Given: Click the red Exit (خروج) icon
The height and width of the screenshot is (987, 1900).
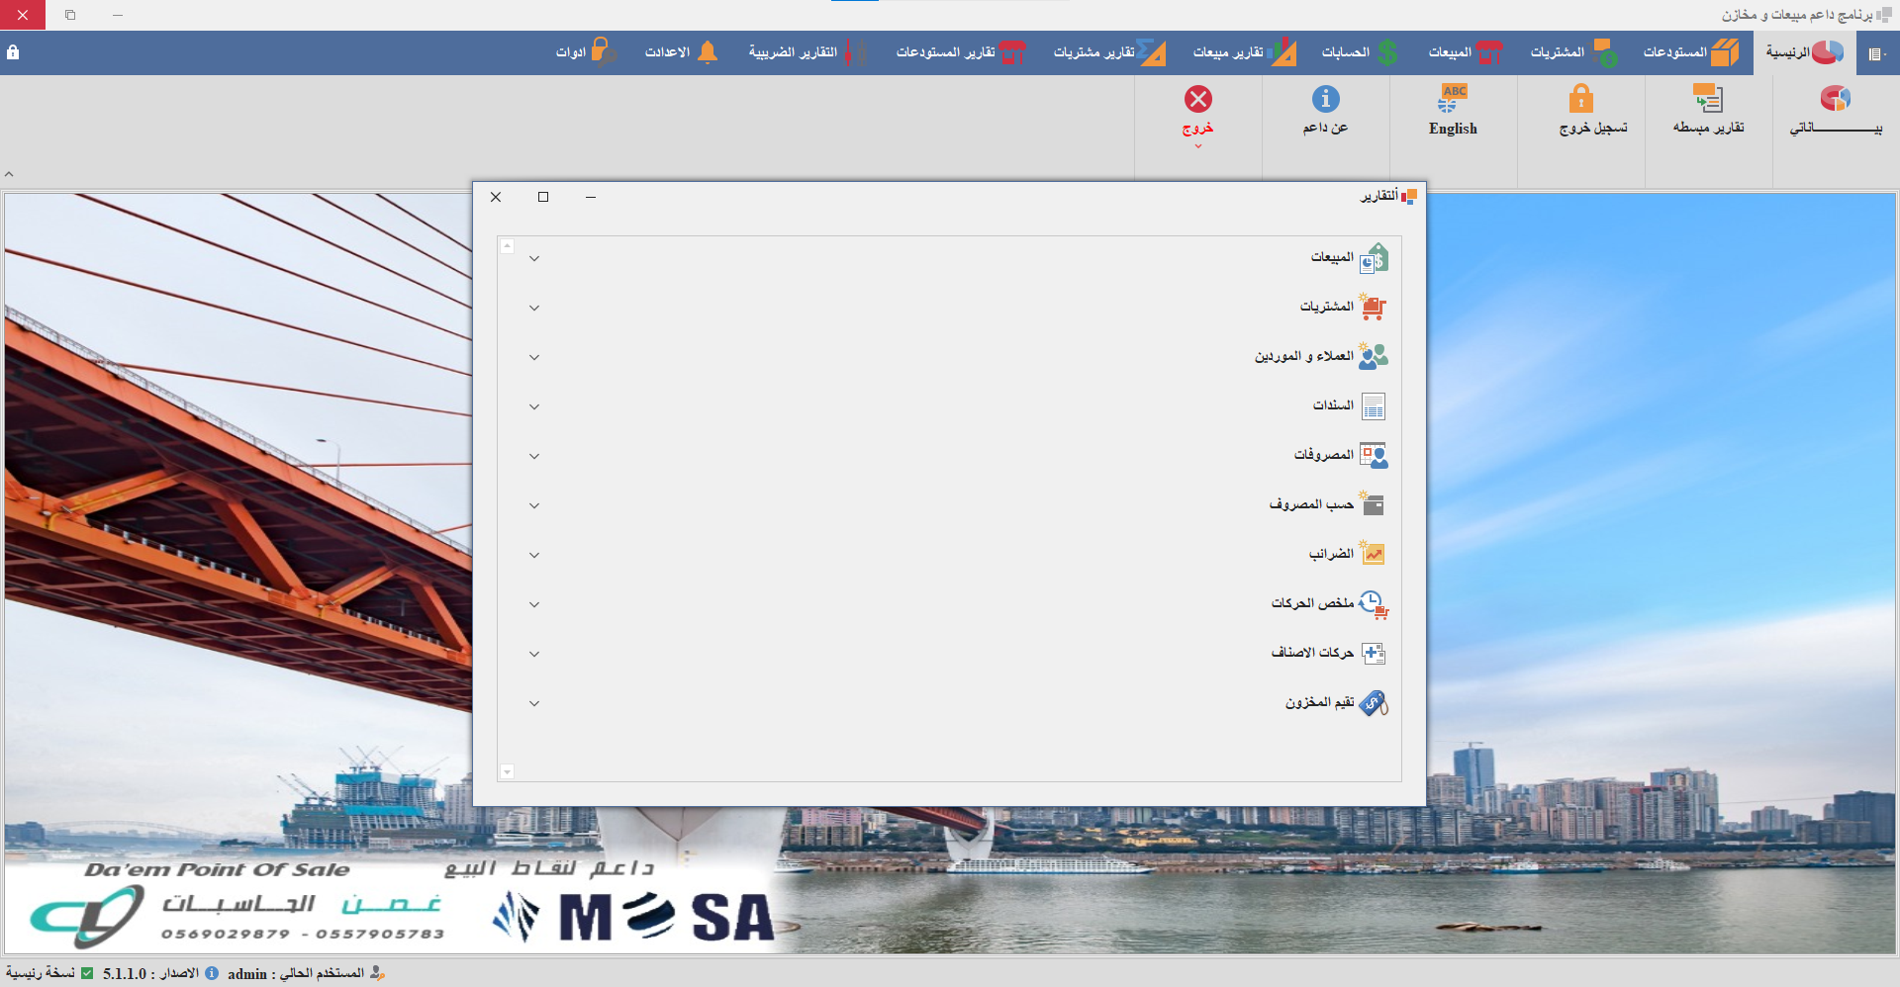Looking at the screenshot, I should point(1197,100).
